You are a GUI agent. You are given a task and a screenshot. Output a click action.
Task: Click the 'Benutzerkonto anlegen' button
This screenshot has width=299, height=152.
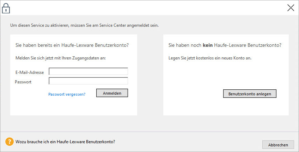tap(250, 94)
